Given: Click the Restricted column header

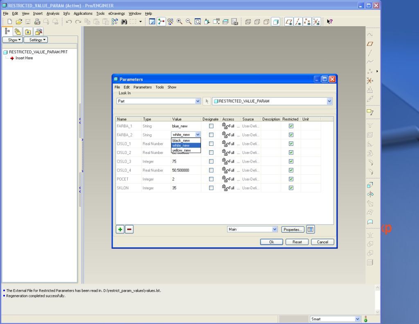Looking at the screenshot, I should tap(291, 119).
